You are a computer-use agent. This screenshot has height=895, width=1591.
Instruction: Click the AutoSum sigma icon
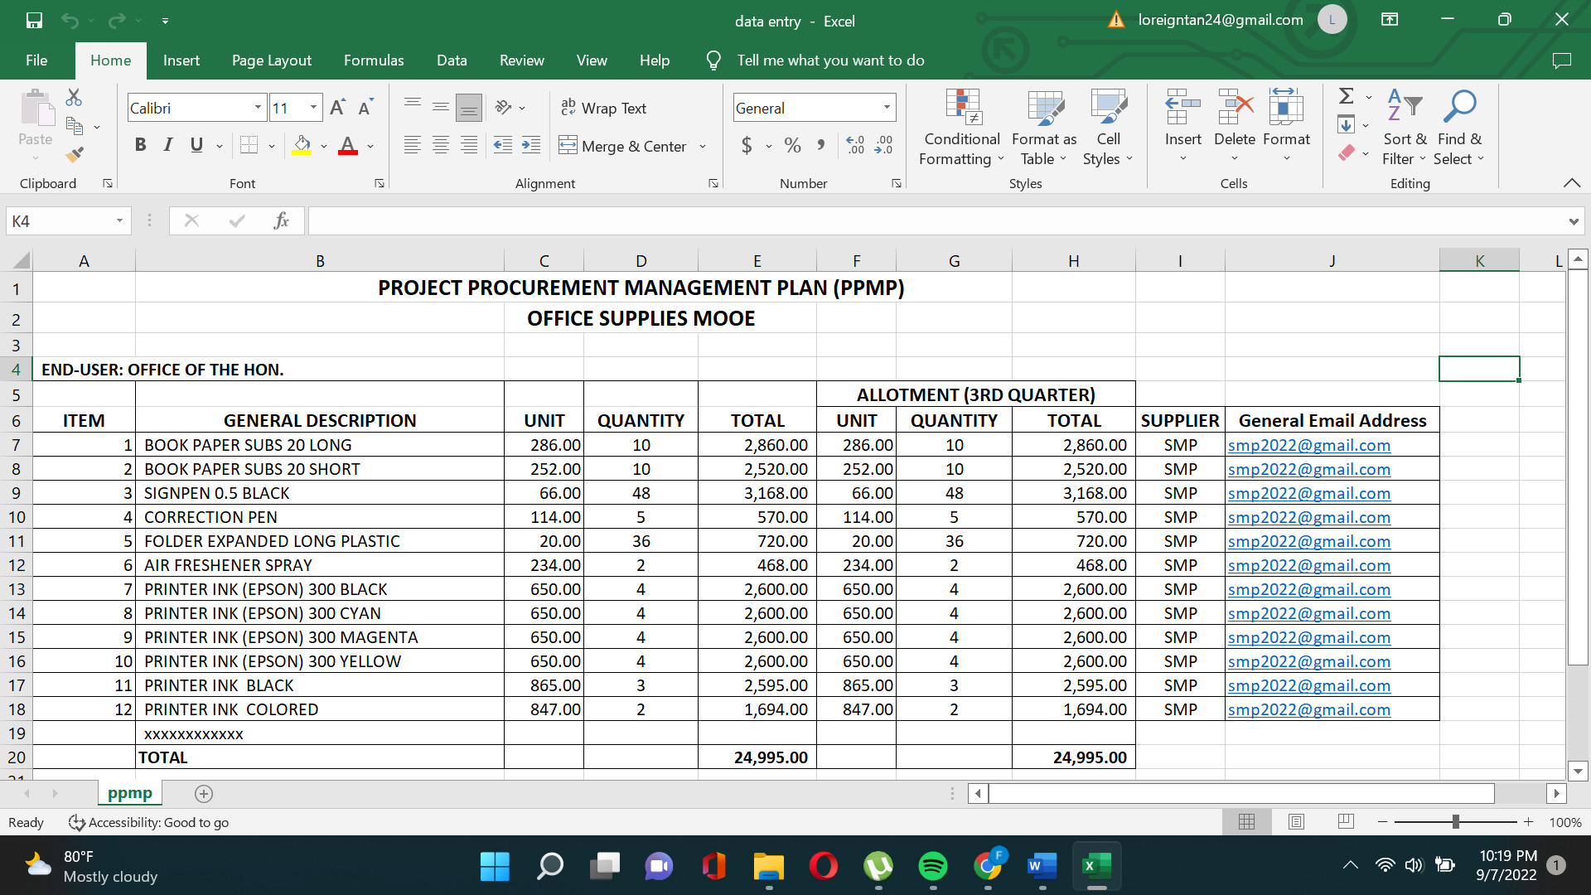click(x=1347, y=96)
